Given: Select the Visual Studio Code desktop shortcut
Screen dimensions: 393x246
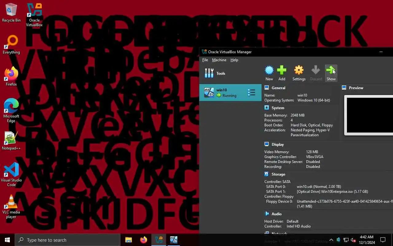Looking at the screenshot, I should pos(11,175).
